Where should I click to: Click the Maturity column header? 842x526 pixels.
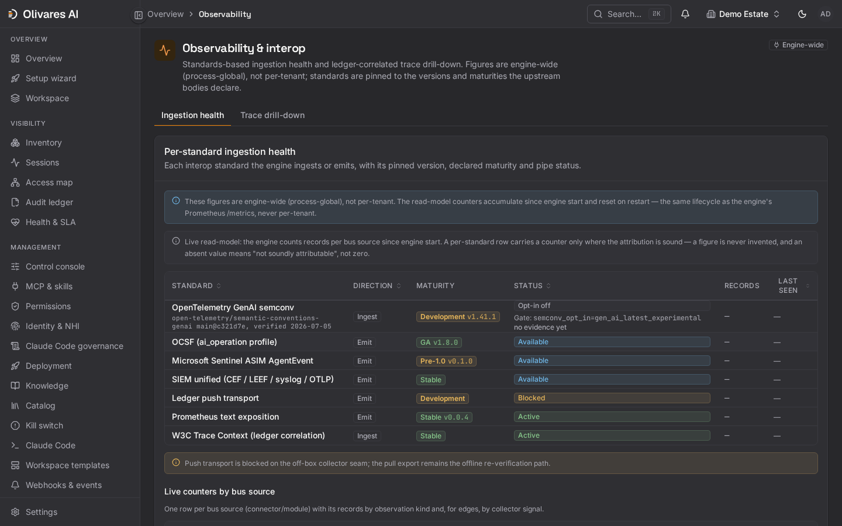[x=435, y=286]
